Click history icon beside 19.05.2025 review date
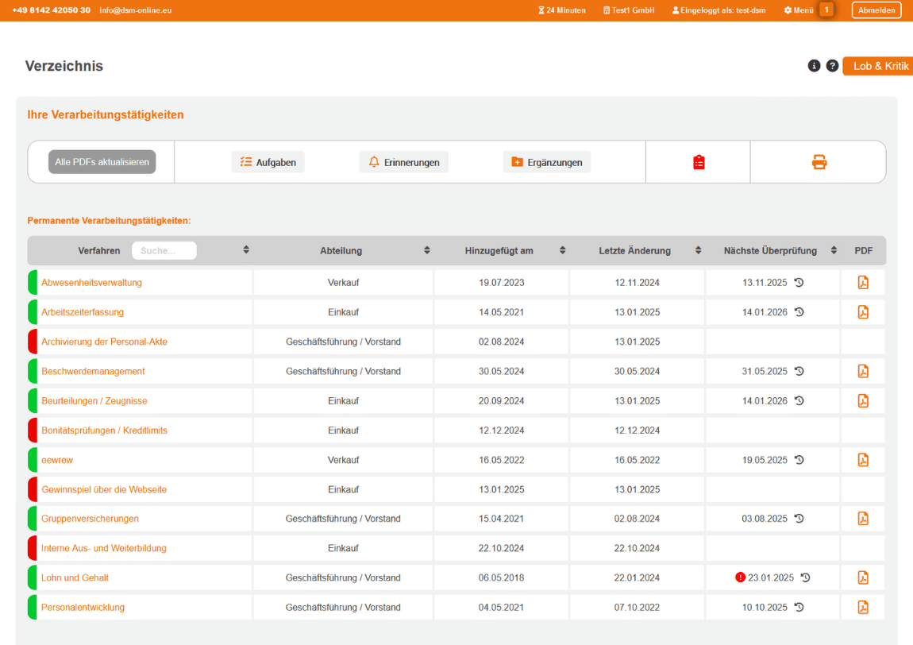The width and height of the screenshot is (913, 645). coord(799,459)
